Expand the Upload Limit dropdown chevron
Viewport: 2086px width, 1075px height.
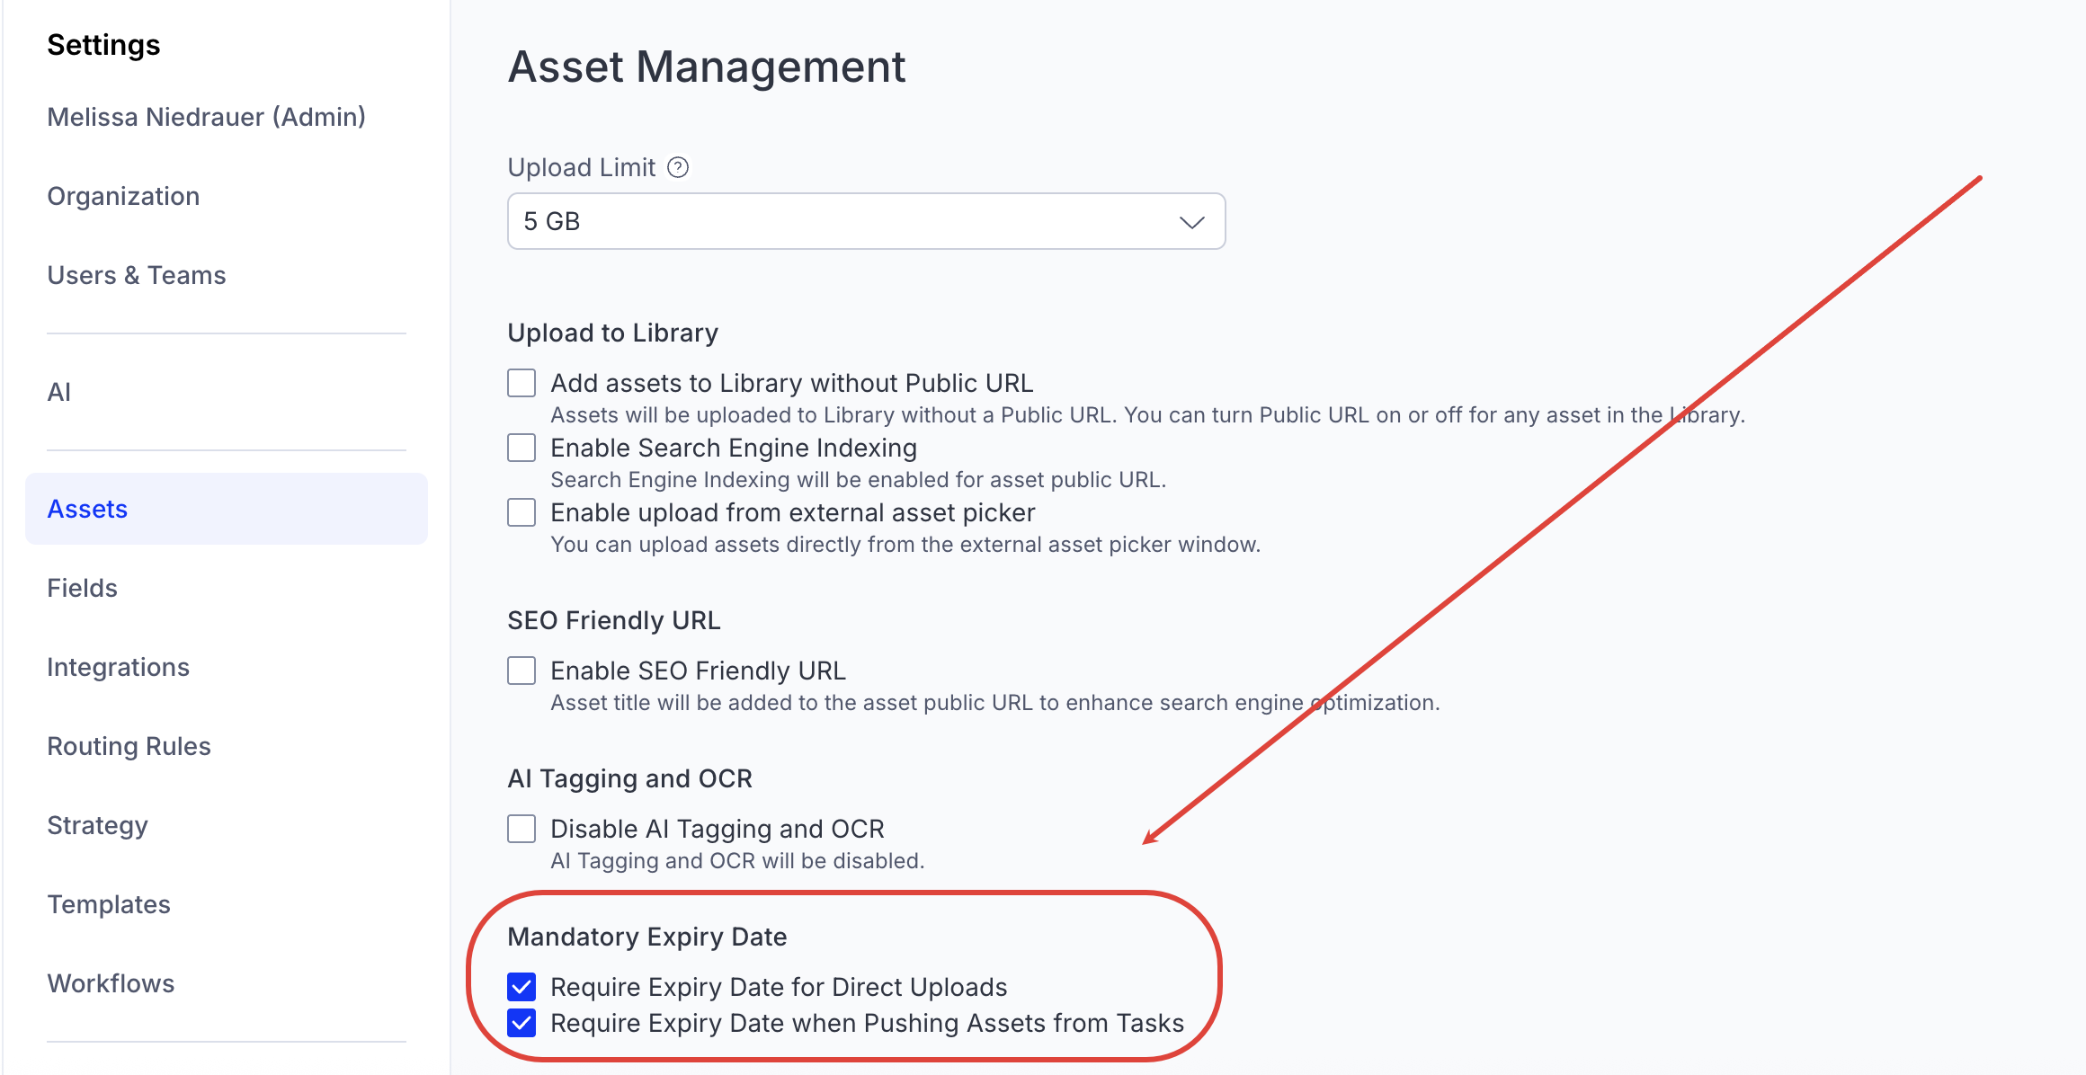[x=1191, y=222]
